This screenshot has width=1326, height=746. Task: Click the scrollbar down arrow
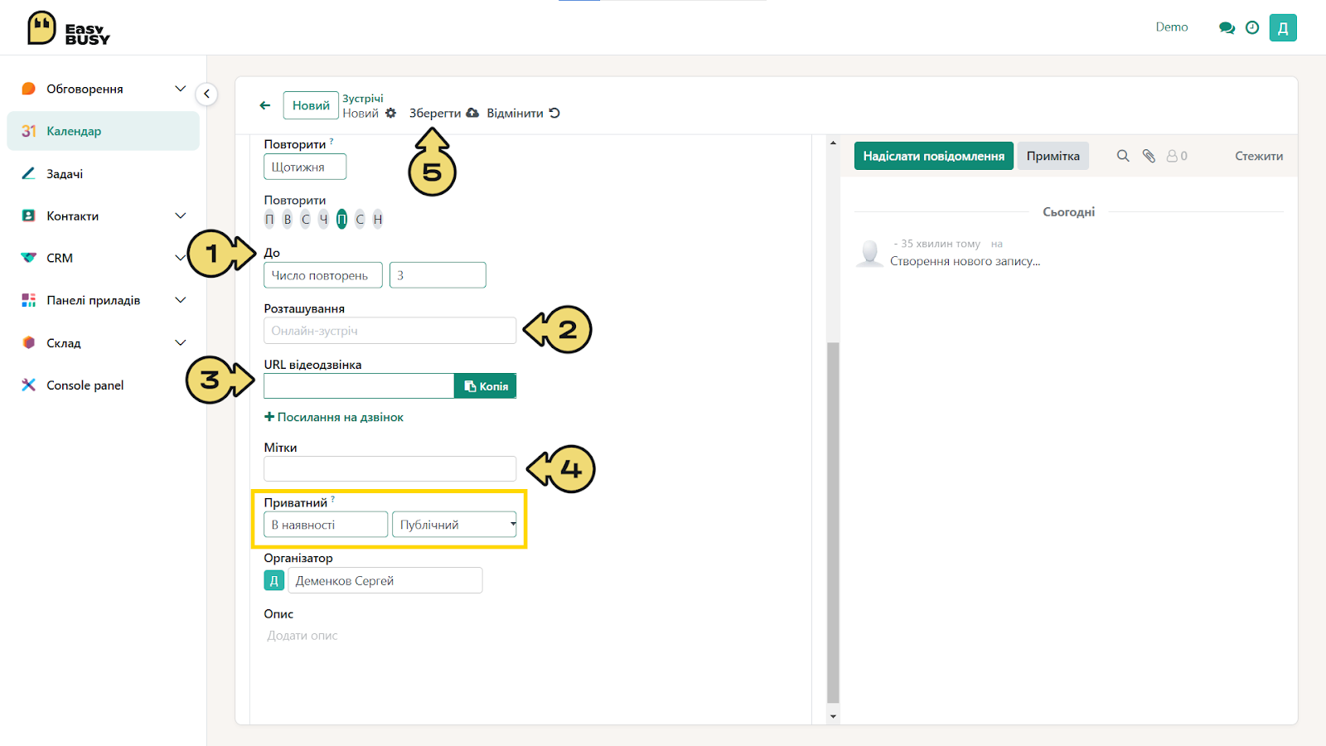(x=833, y=716)
